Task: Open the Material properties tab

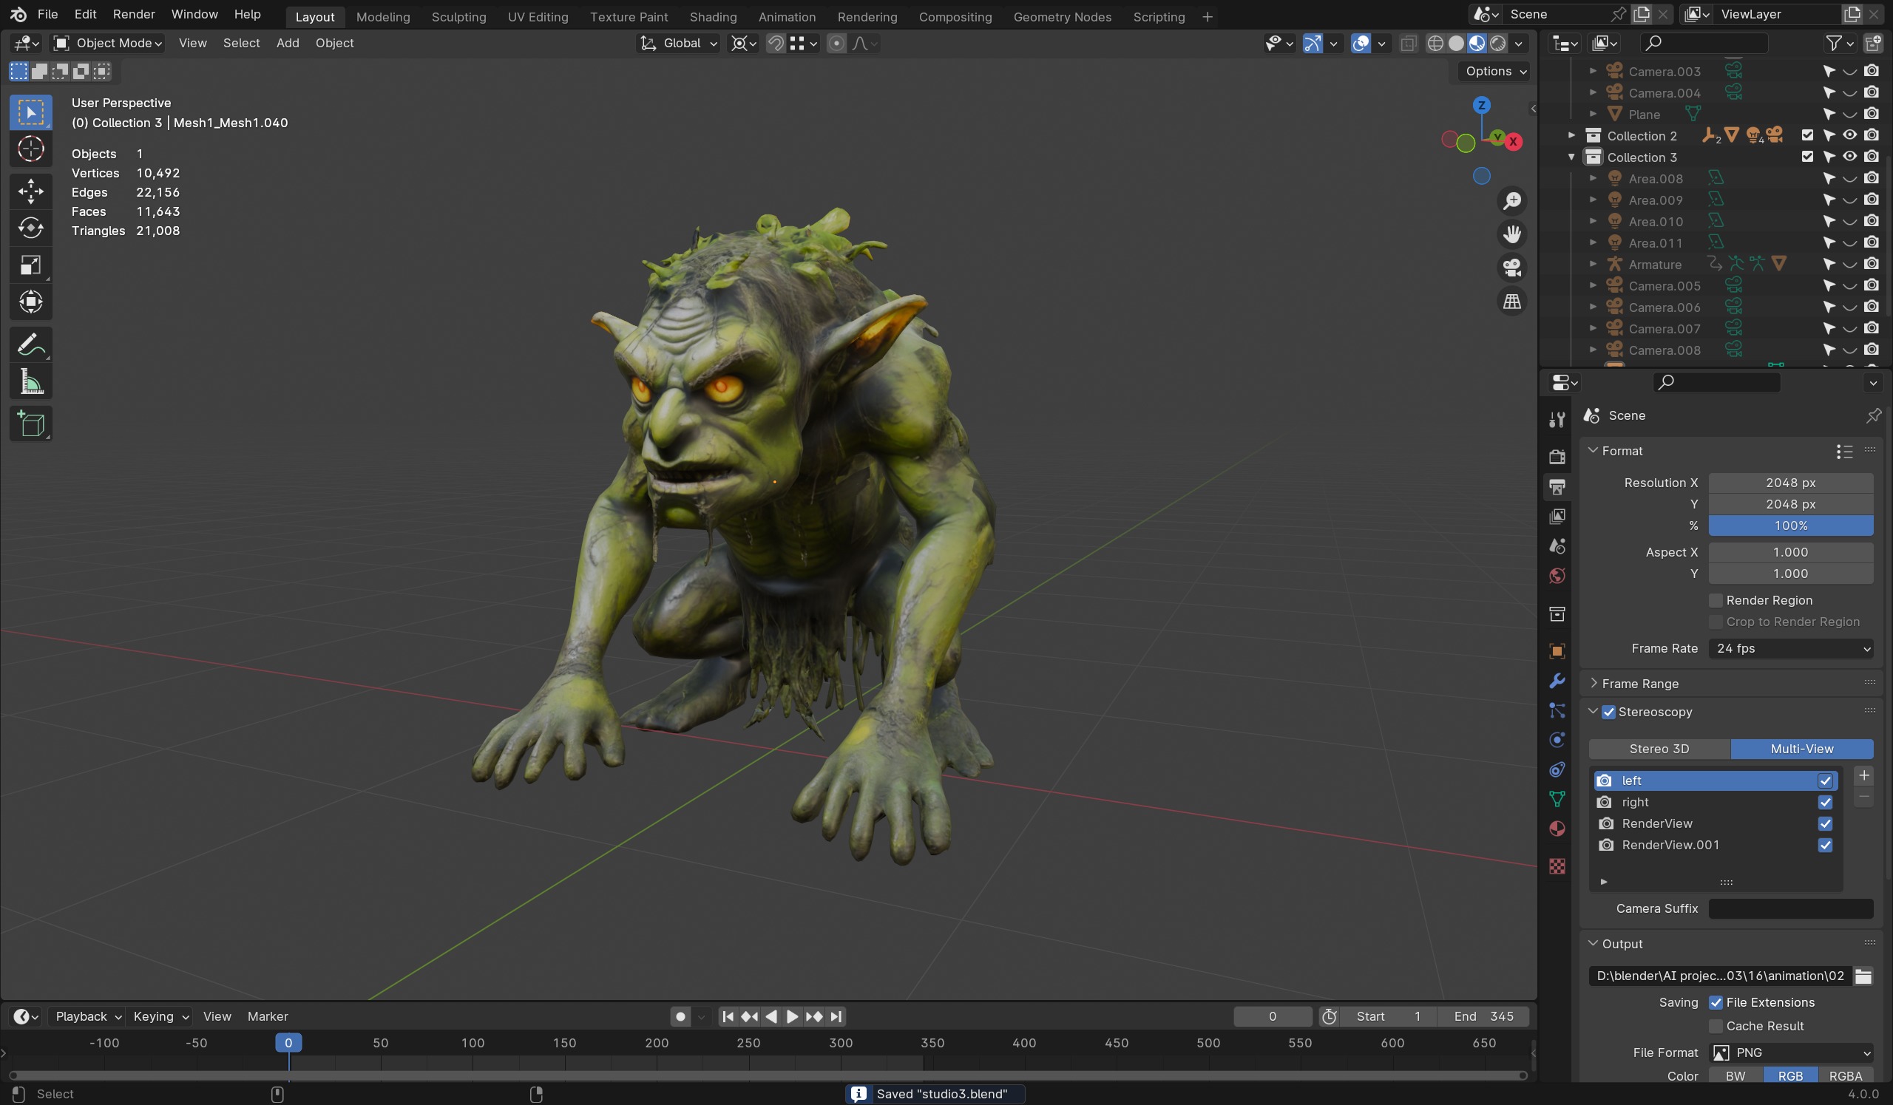Action: point(1557,829)
